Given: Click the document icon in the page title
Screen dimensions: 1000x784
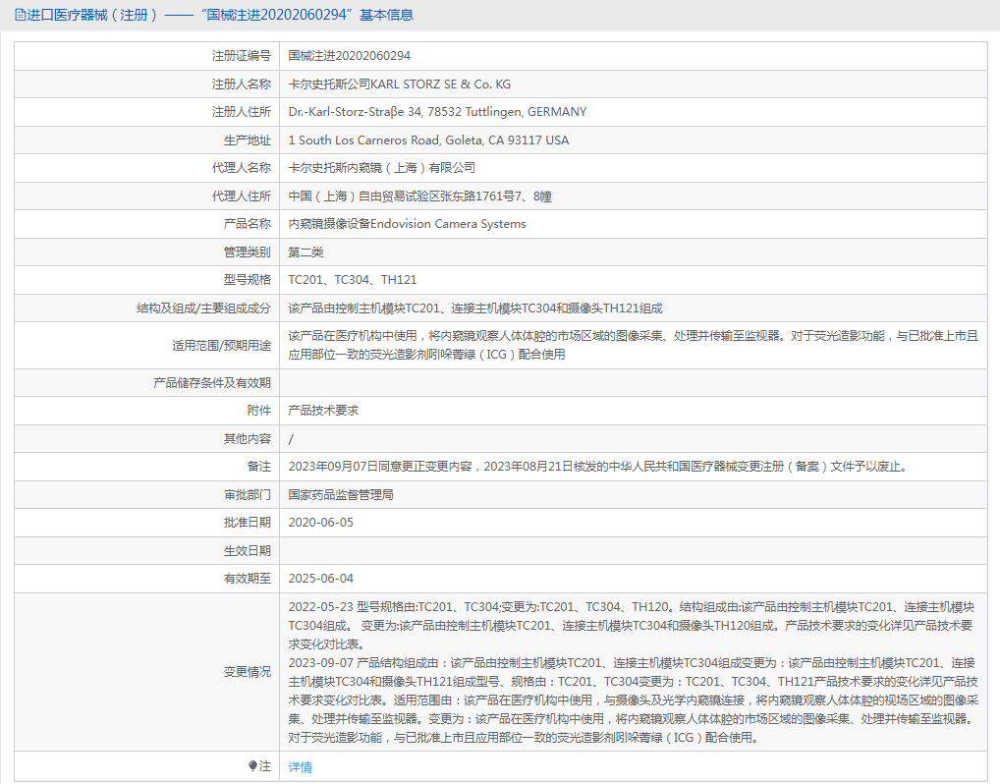Looking at the screenshot, I should pos(20,15).
